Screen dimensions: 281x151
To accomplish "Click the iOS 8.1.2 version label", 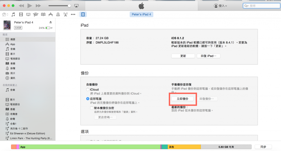I will [x=178, y=38].
